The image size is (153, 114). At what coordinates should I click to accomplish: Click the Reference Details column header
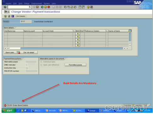point(95,31)
